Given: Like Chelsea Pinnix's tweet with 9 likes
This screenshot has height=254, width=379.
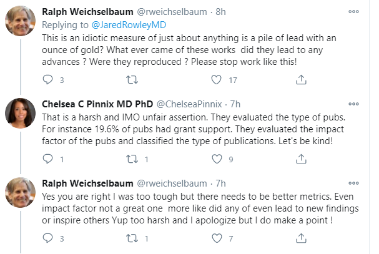Looking at the screenshot, I should [x=216, y=159].
